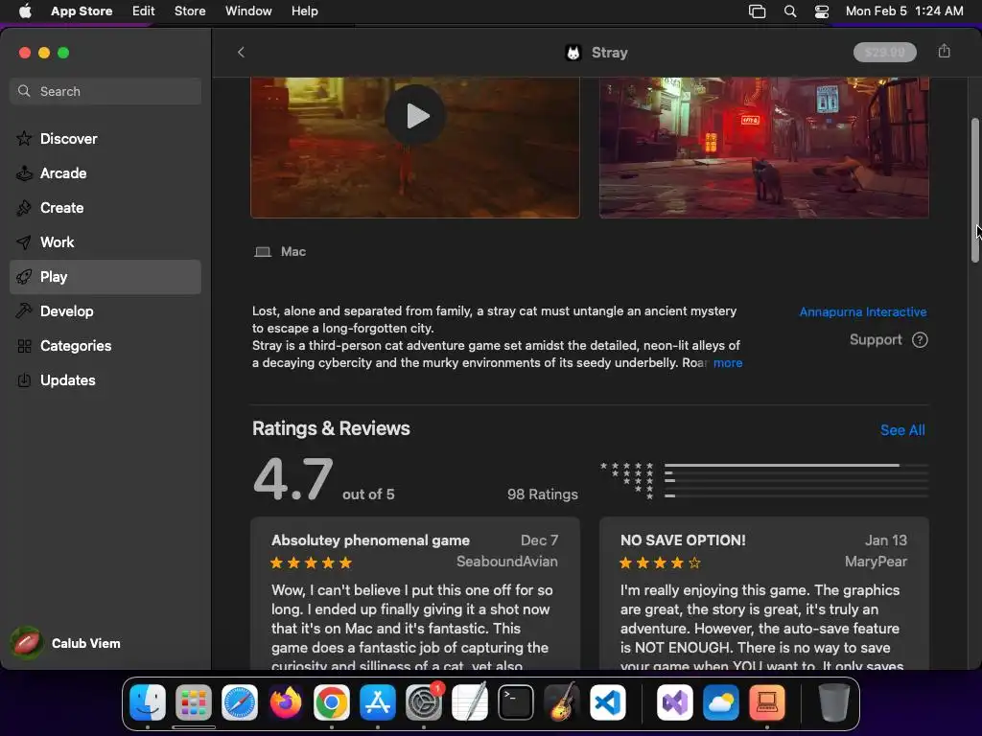Open the Apple menu
The width and height of the screenshot is (982, 736).
coord(25,11)
